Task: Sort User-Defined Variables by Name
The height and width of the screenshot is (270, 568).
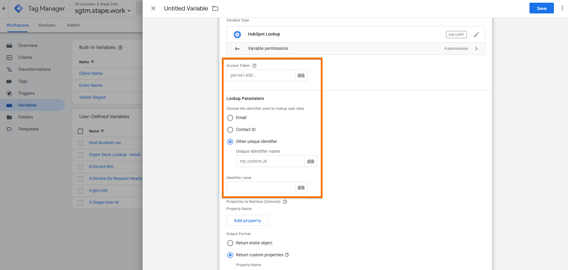Action: pos(97,131)
